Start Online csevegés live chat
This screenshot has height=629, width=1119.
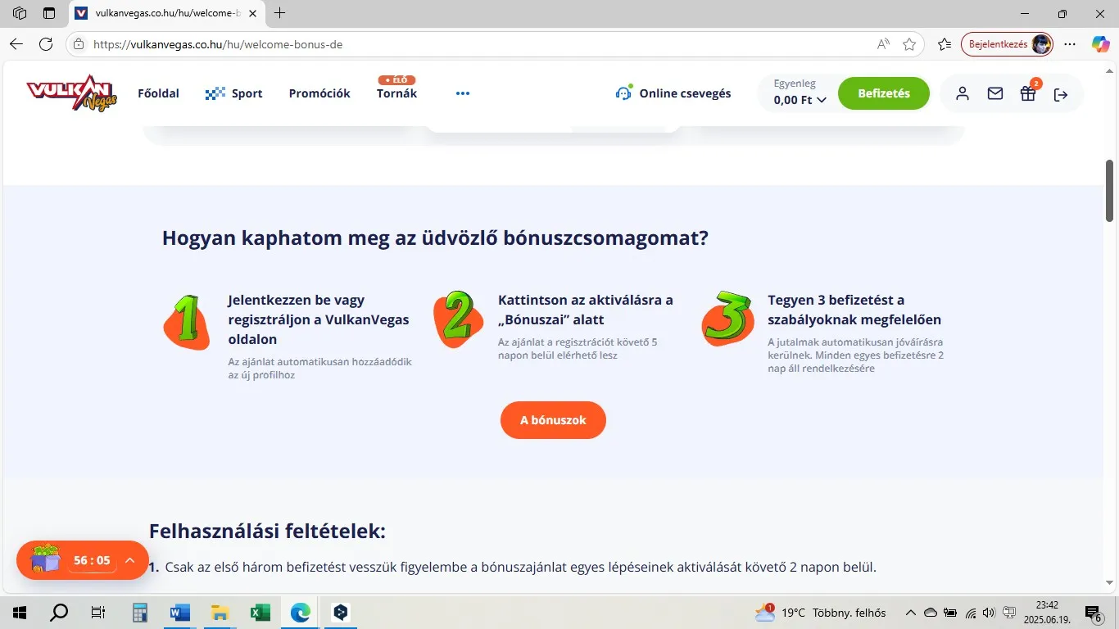tap(673, 93)
